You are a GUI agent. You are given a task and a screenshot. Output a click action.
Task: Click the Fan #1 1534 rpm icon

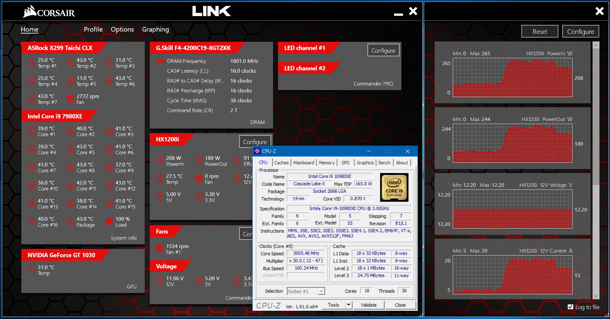pyautogui.click(x=160, y=249)
